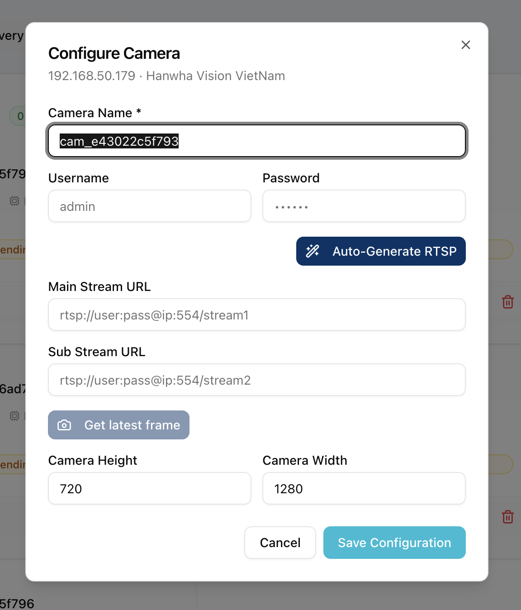Screen dimensions: 521x610
Task: Select the Camera Width field showing 1280
Action: click(x=364, y=488)
